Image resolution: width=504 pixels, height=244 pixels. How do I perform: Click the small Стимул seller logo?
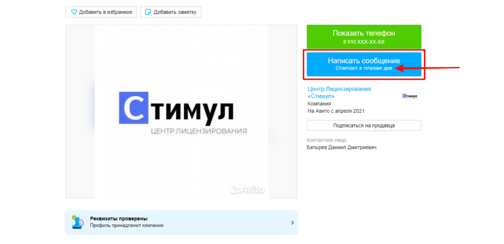point(410,96)
